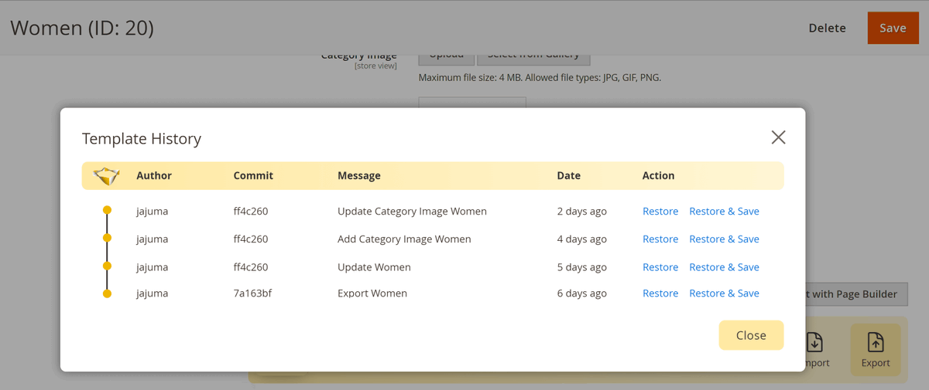Viewport: 929px width, 390px height.
Task: Restore & Save 'Update Category Image Women' commit
Action: pos(724,212)
